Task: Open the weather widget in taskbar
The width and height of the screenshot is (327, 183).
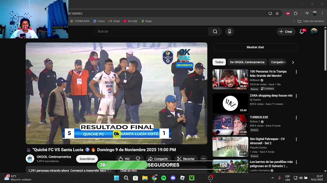Action: coord(18,178)
